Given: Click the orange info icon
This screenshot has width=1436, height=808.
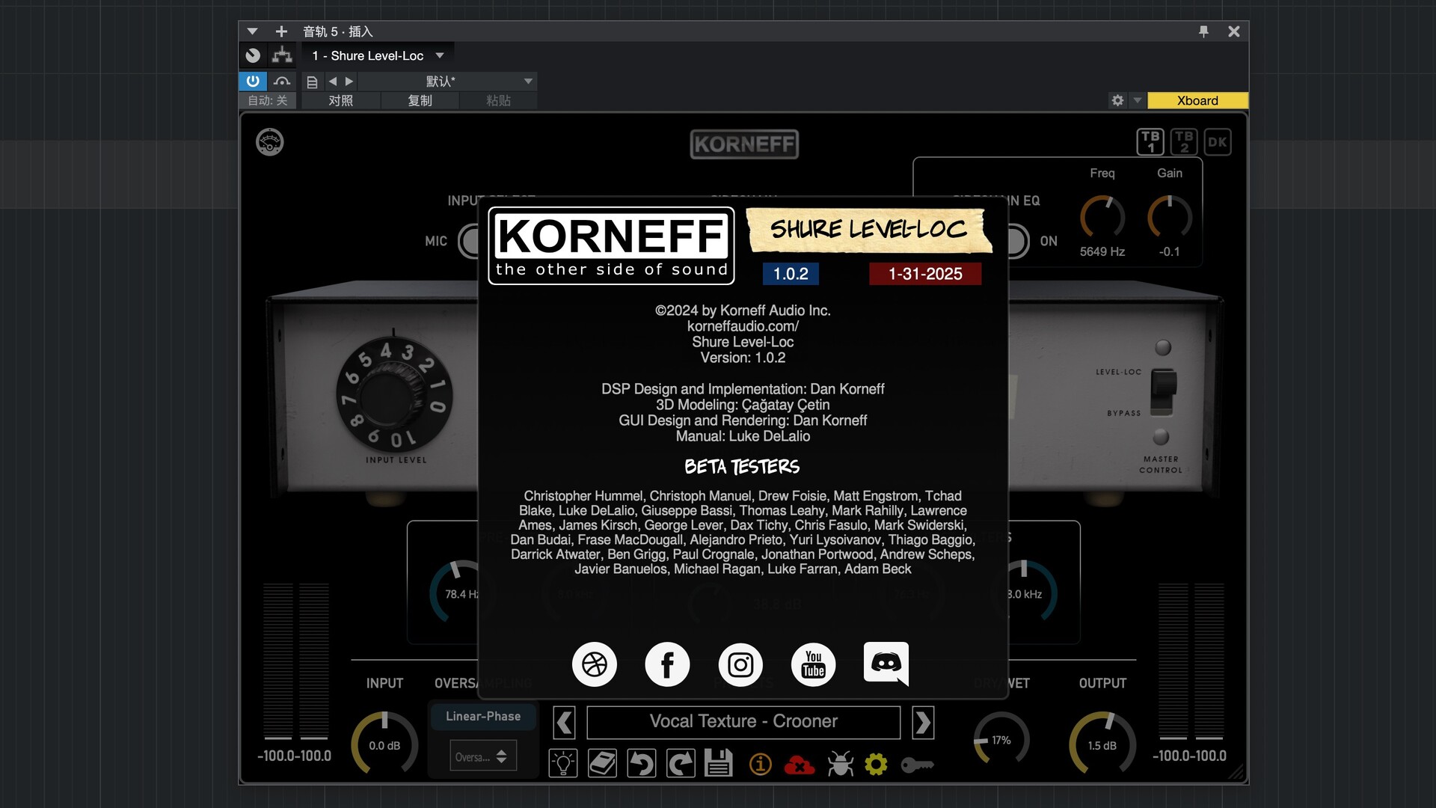Looking at the screenshot, I should click(760, 764).
